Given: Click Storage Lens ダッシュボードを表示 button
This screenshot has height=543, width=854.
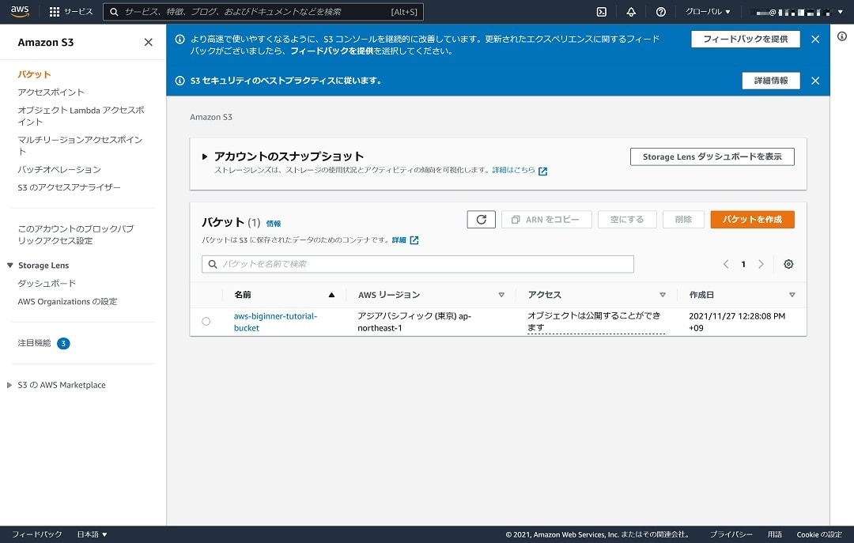Looking at the screenshot, I should [712, 156].
